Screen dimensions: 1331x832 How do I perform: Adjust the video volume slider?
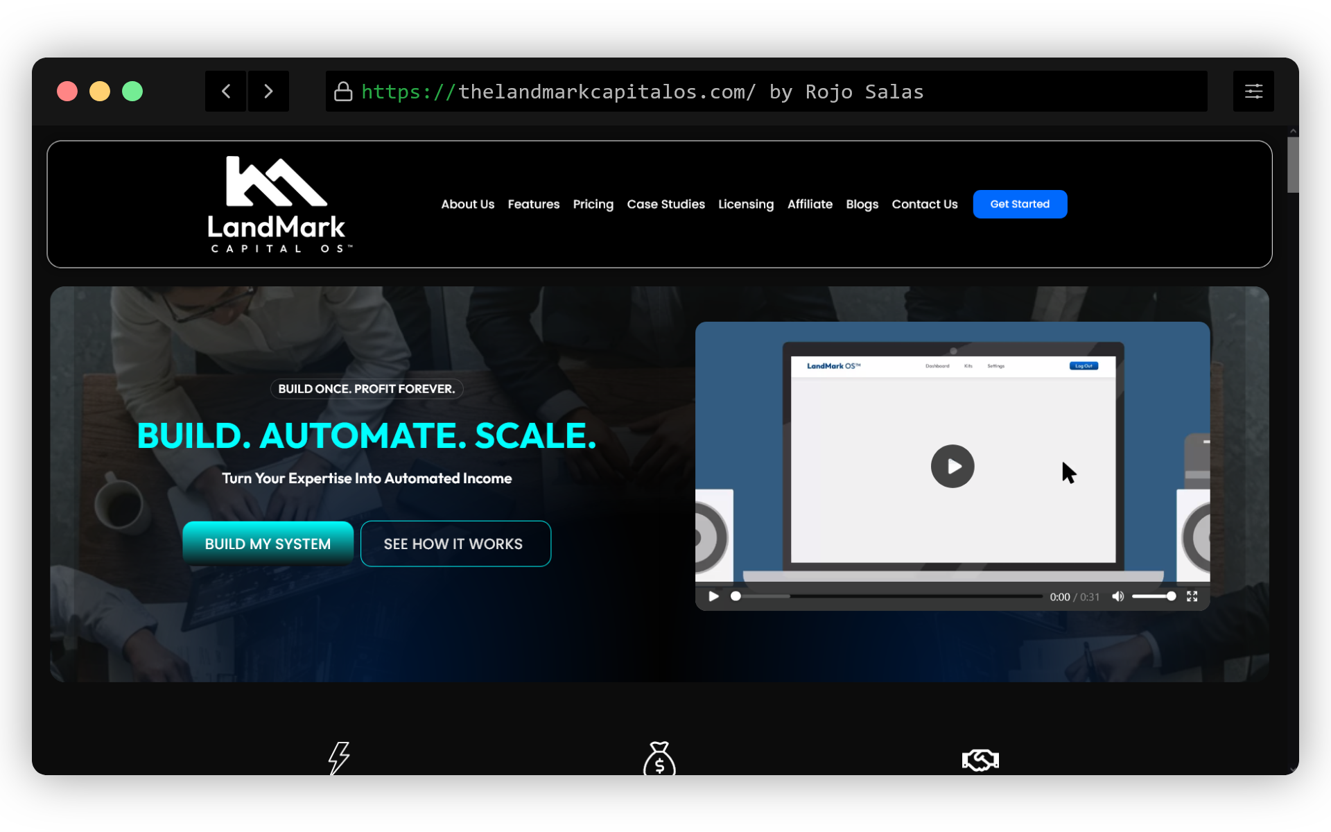[x=1153, y=596]
